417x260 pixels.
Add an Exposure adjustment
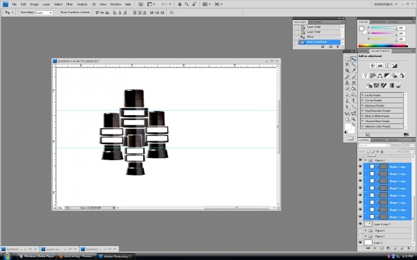pyautogui.click(x=394, y=66)
